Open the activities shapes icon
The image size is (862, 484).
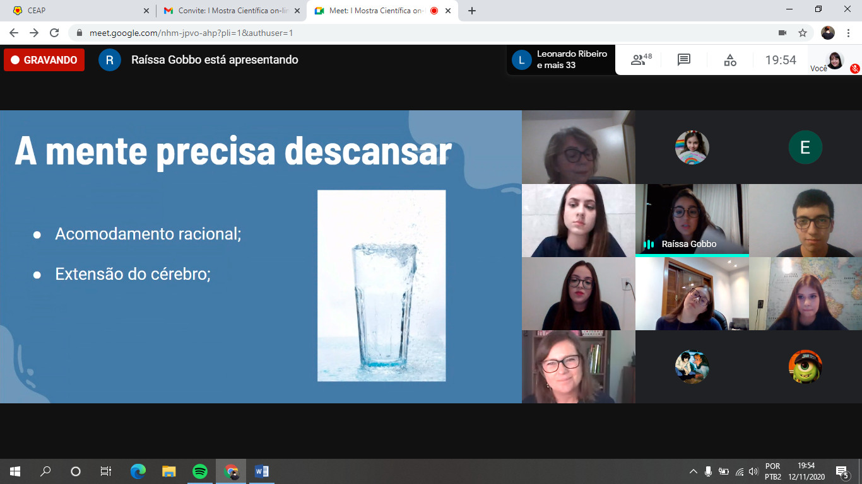729,60
